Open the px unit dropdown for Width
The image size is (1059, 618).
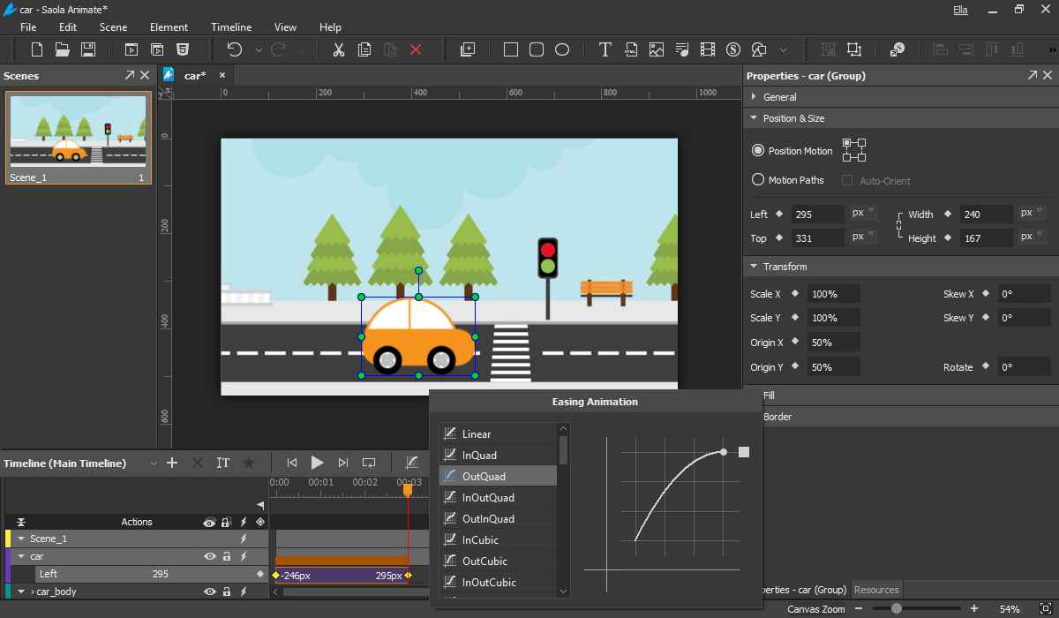click(x=1032, y=213)
